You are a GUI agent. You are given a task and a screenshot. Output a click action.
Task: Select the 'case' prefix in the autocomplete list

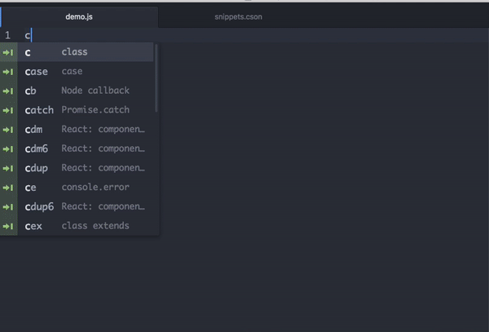coord(36,72)
